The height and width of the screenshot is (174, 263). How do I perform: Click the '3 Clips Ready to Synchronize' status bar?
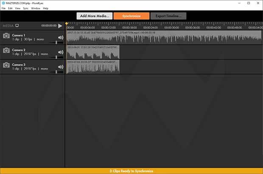(131, 171)
